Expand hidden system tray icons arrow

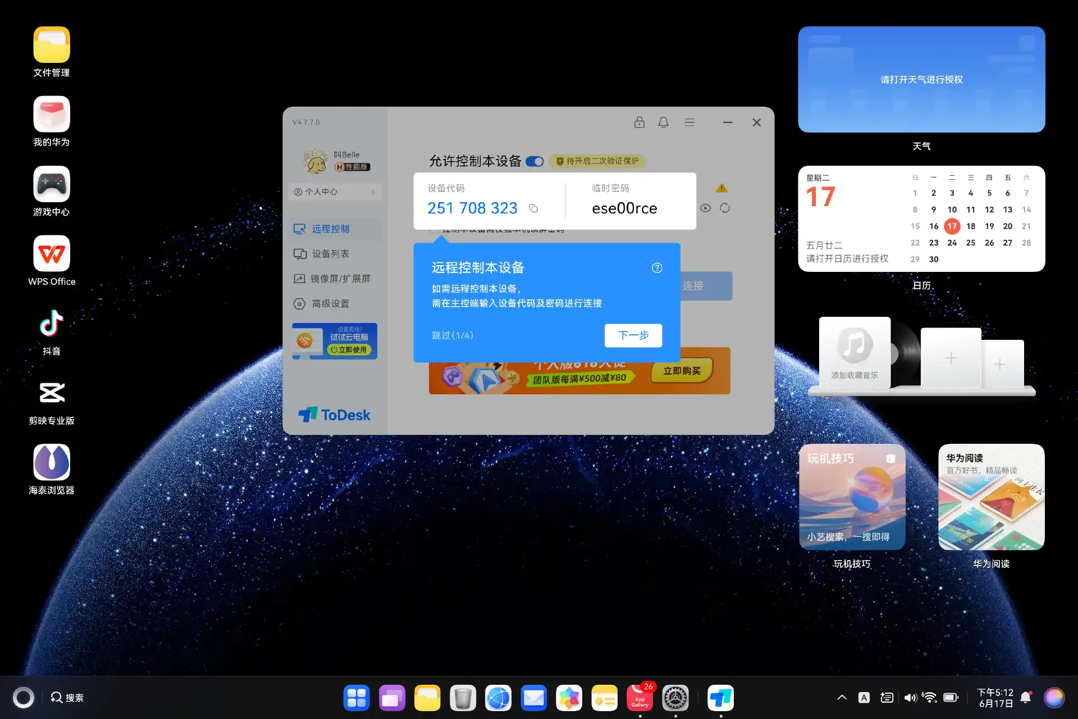842,698
